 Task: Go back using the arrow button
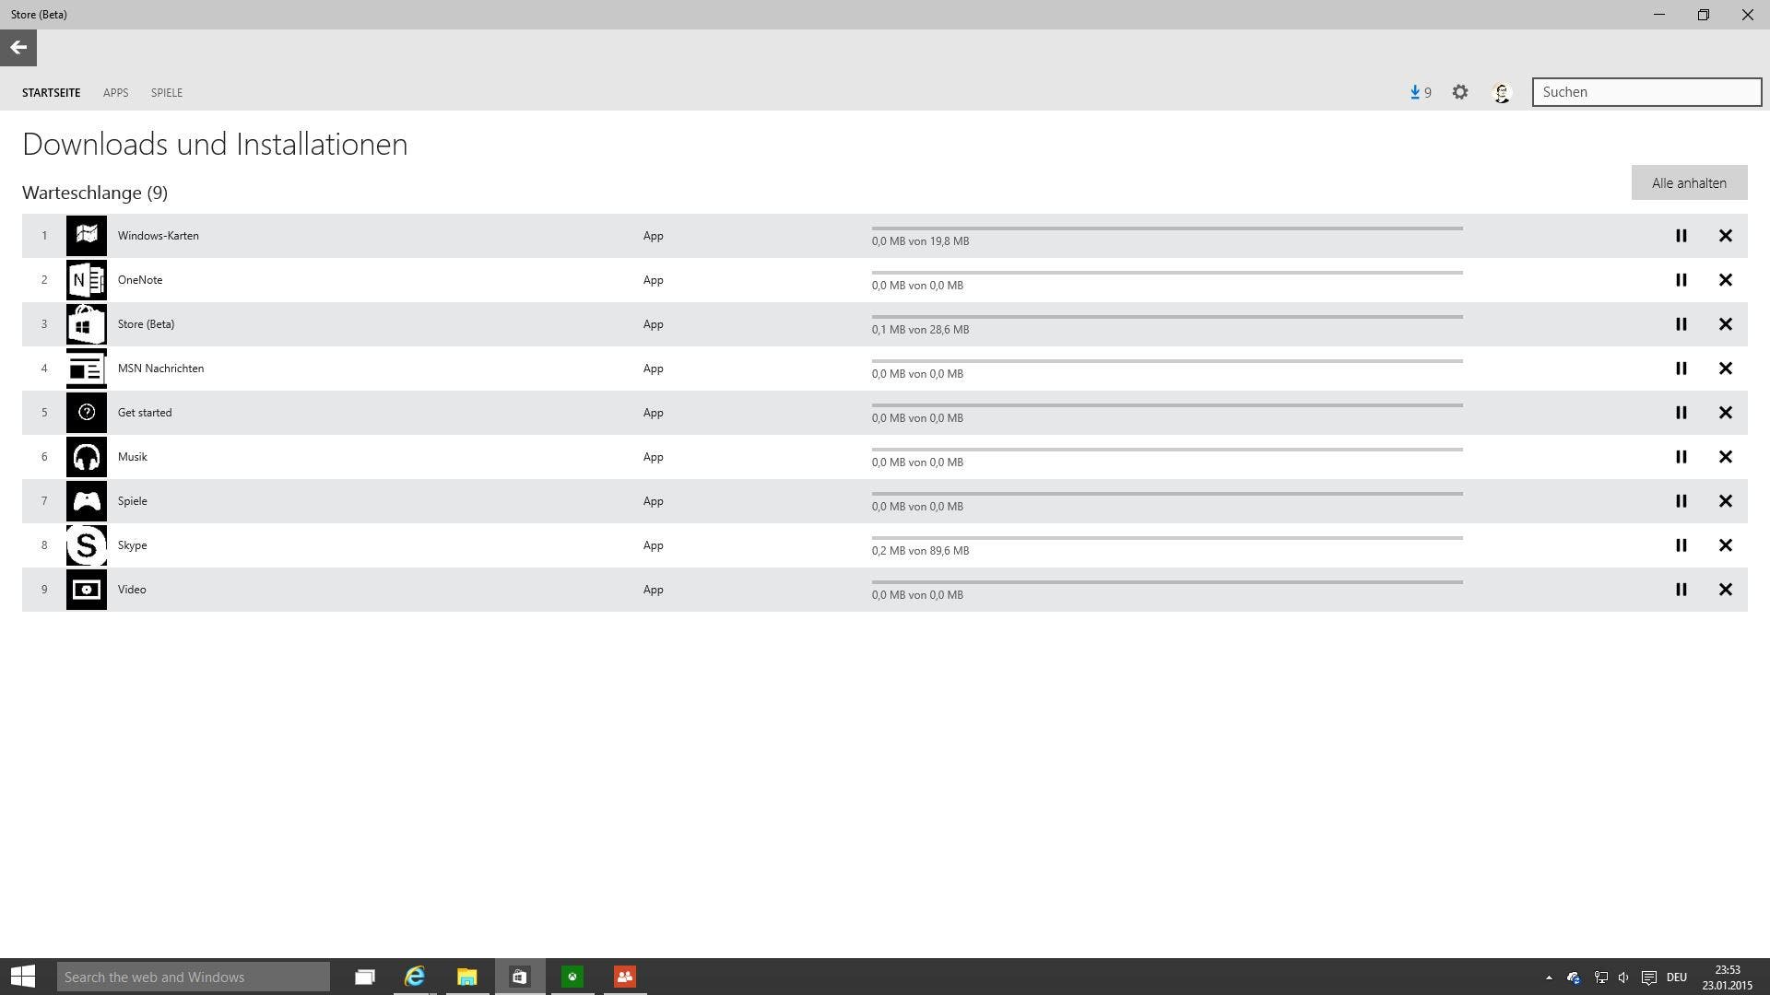(18, 48)
